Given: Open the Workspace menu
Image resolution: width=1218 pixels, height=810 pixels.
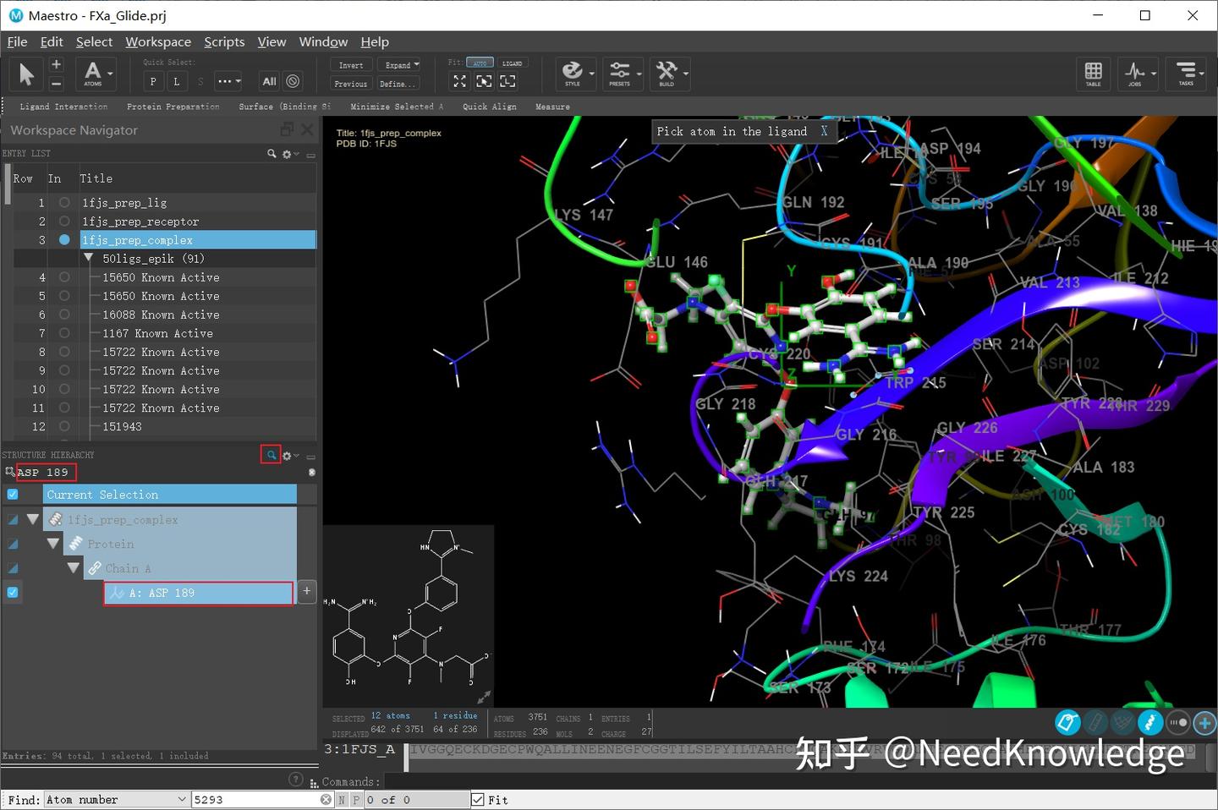Looking at the screenshot, I should click(157, 41).
